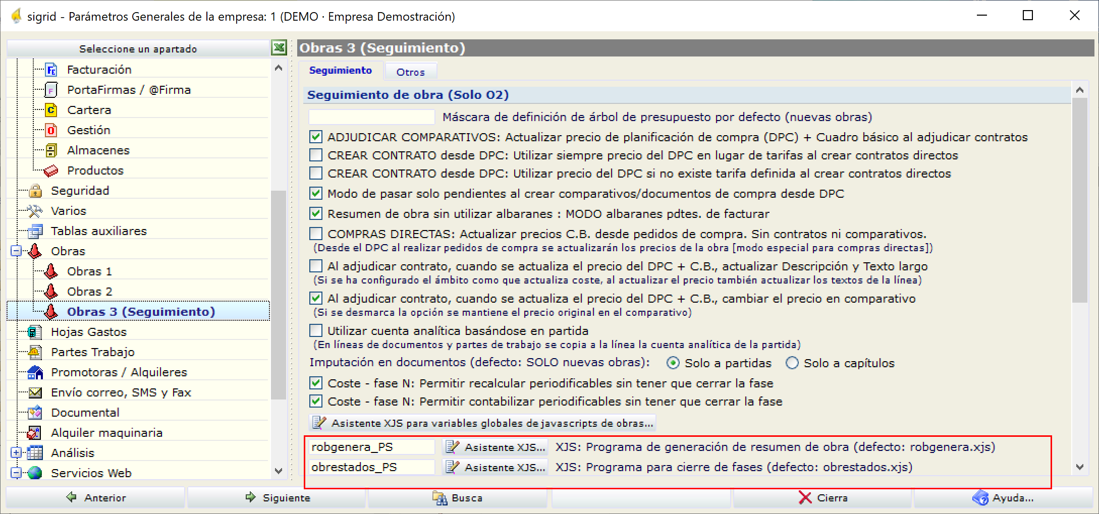Click the Tablas auxiliares icon
Screen dimensions: 1099x514
point(35,231)
